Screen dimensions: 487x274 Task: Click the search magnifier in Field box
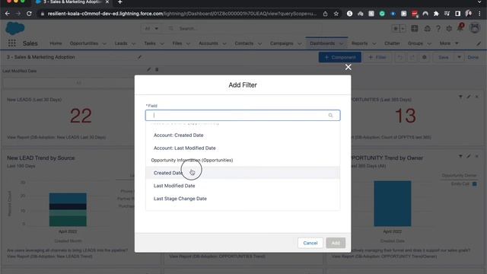tap(330, 115)
